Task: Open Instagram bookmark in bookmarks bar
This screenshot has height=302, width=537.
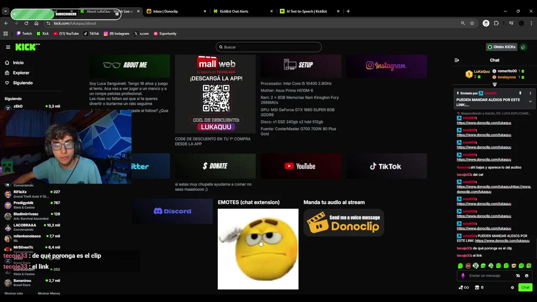Action: pos(116,34)
